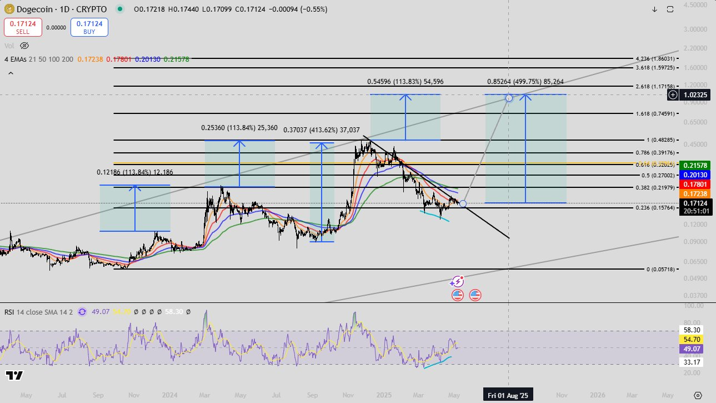Toggle Vol indicator visibility eye icon
Screen dimensions: 716x403
(x=24, y=46)
